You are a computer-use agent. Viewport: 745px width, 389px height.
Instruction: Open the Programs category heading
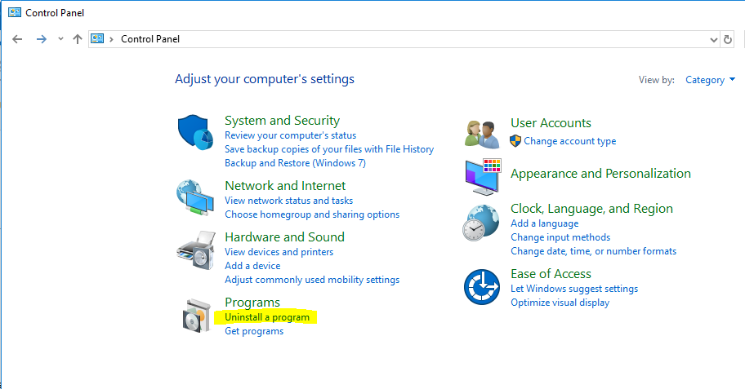[252, 303]
